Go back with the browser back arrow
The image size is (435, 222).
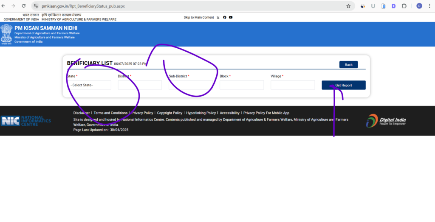[3, 6]
